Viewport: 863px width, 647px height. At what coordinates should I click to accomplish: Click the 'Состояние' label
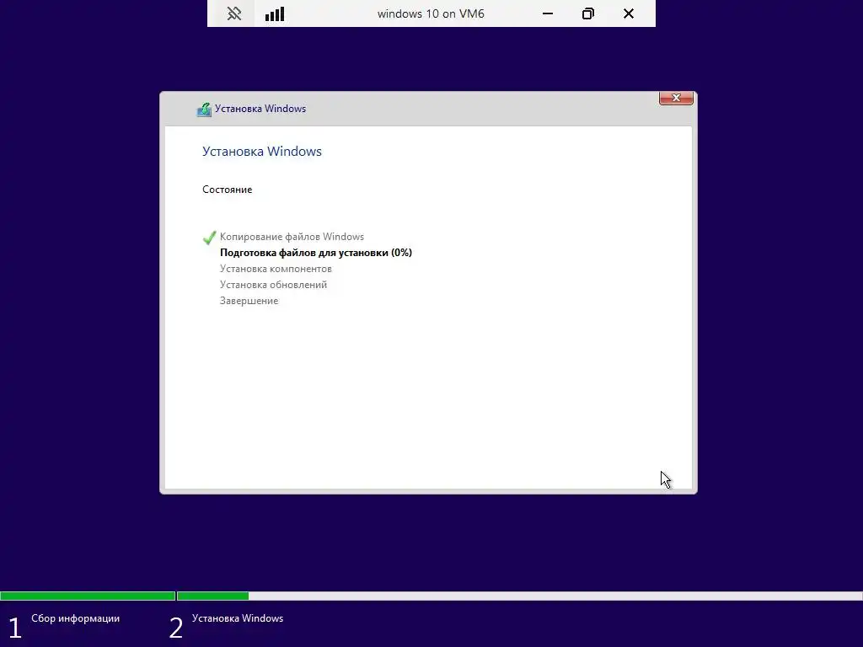[x=228, y=190]
